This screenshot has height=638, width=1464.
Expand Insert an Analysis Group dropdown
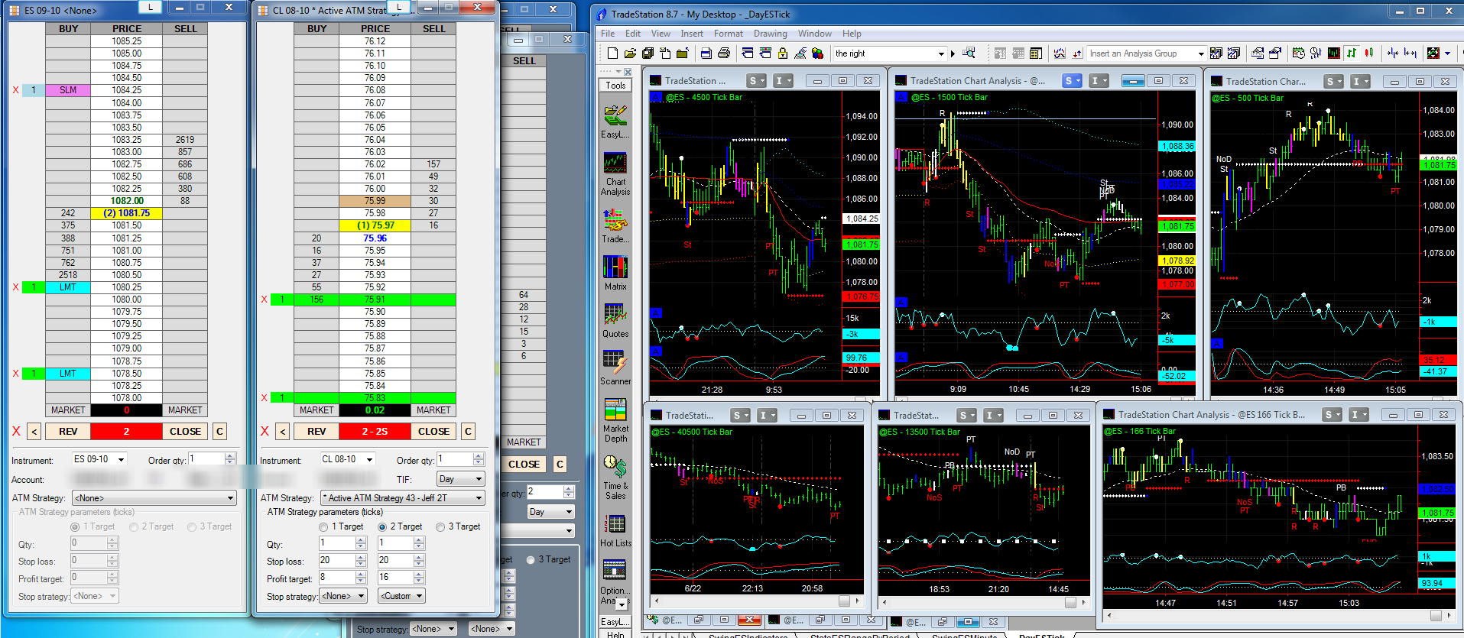(1201, 53)
